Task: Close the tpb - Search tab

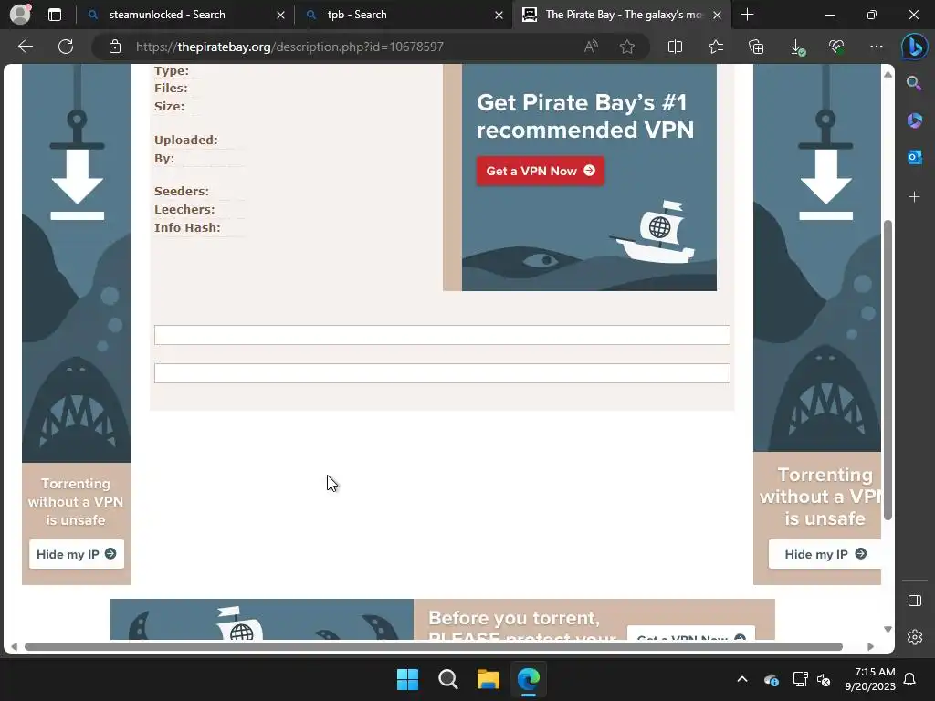Action: (499, 15)
